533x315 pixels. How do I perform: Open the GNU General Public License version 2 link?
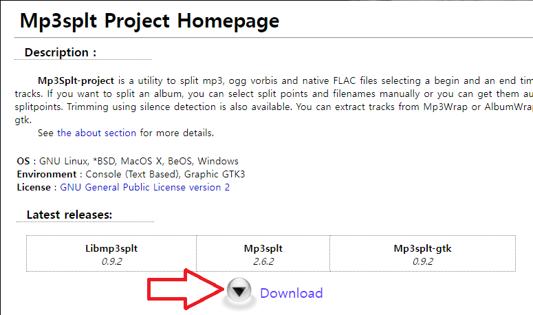[145, 187]
